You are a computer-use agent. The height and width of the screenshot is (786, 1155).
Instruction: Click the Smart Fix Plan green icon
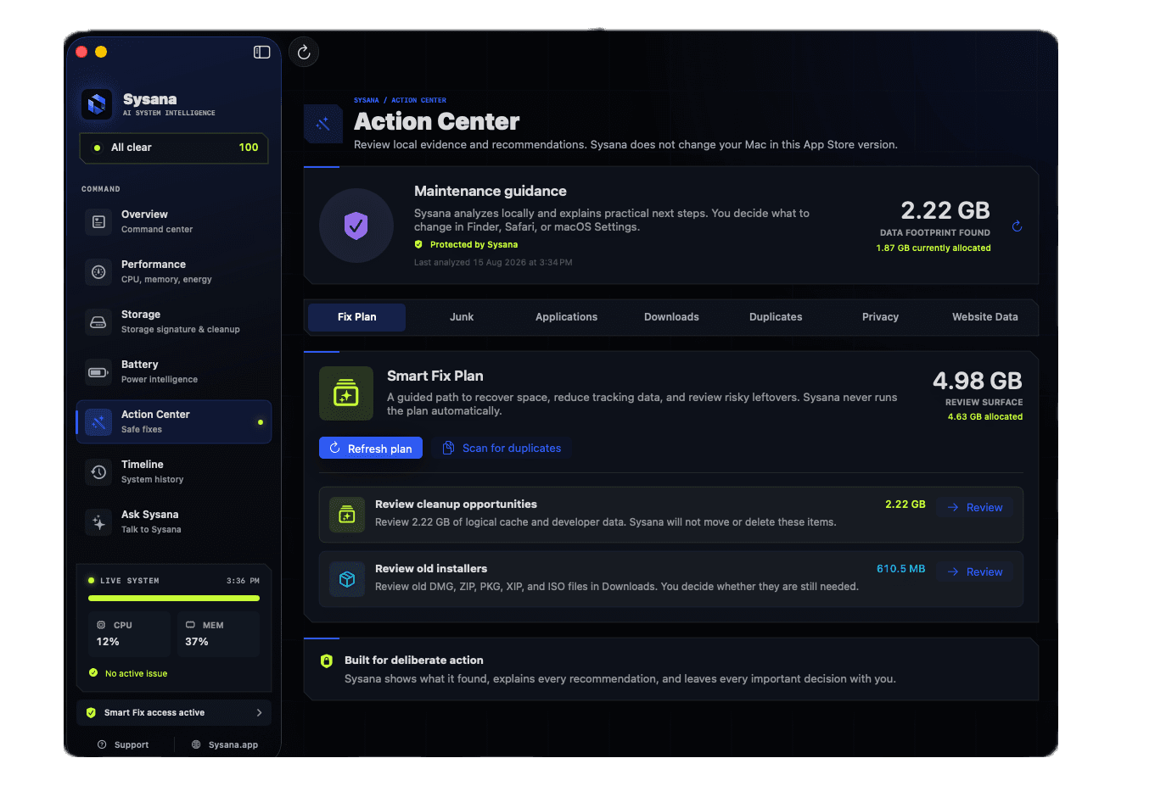(x=346, y=393)
